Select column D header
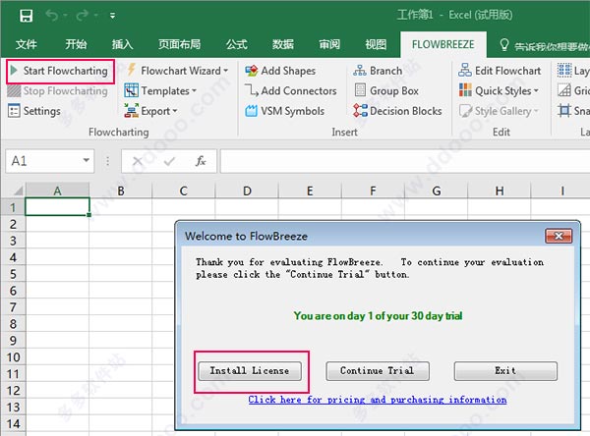The width and height of the screenshot is (590, 436). pos(247,191)
